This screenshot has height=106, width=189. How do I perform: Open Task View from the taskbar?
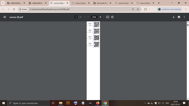(53, 103)
